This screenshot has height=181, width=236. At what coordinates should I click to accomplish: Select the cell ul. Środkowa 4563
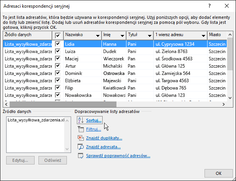181,59
